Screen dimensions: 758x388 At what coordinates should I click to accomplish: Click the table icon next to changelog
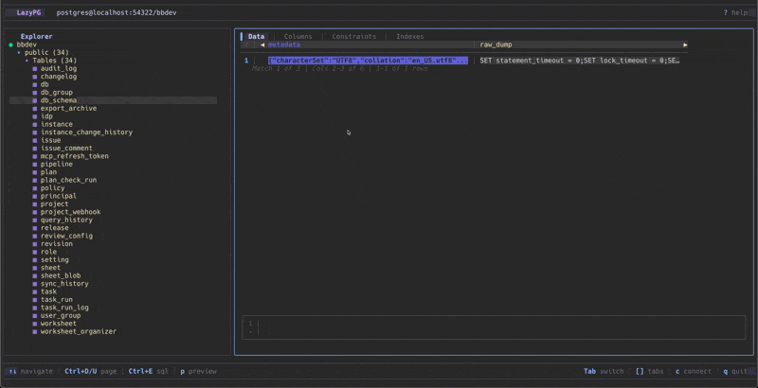(36, 76)
